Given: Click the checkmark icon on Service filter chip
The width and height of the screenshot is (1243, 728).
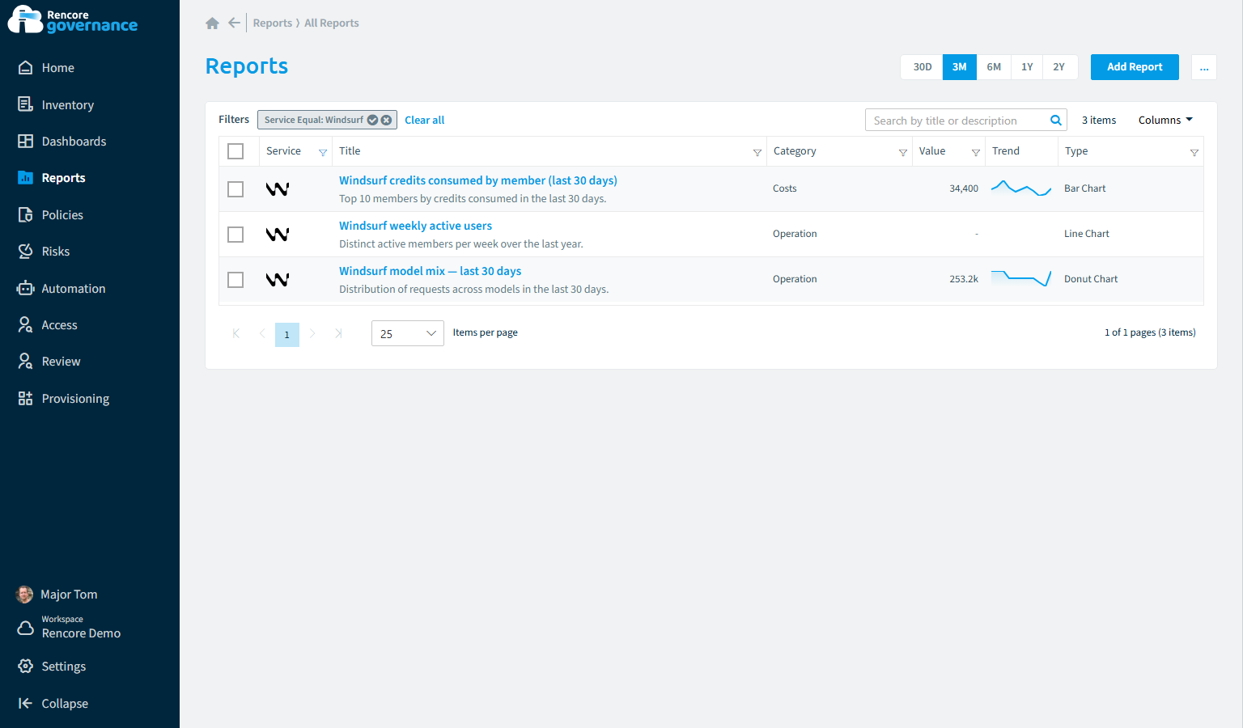Looking at the screenshot, I should coord(373,120).
